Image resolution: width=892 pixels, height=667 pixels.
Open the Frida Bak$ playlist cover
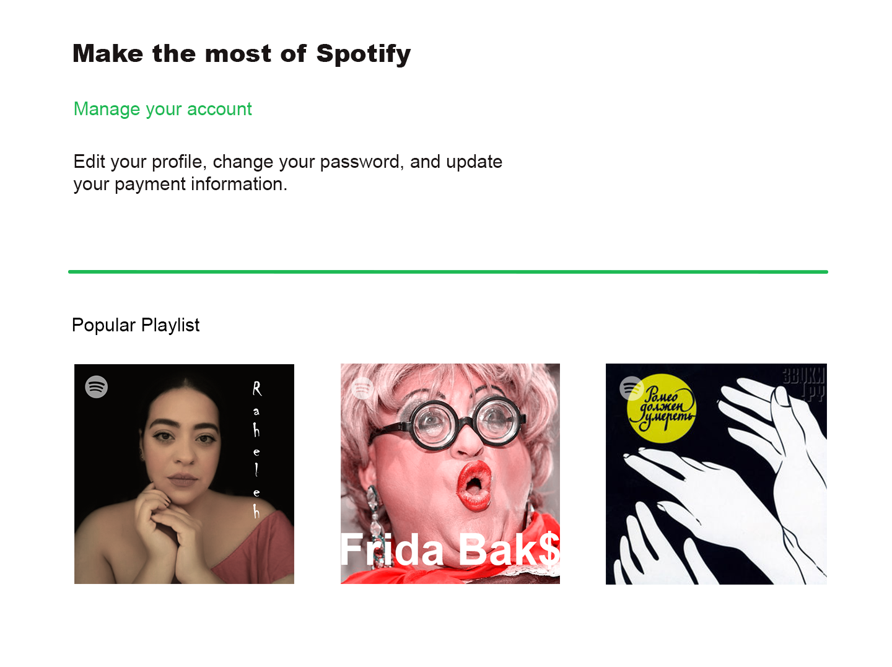[450, 474]
